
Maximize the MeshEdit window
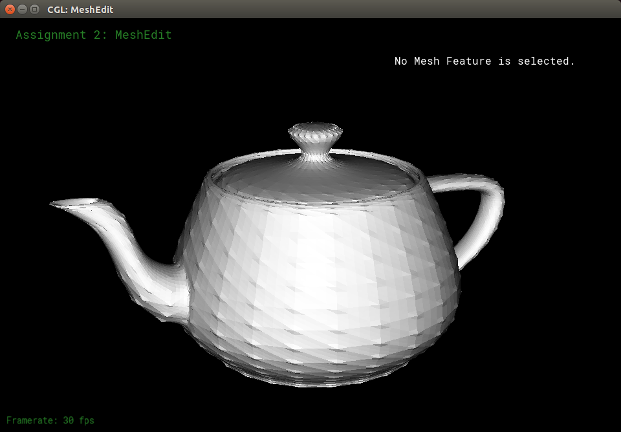pos(34,10)
